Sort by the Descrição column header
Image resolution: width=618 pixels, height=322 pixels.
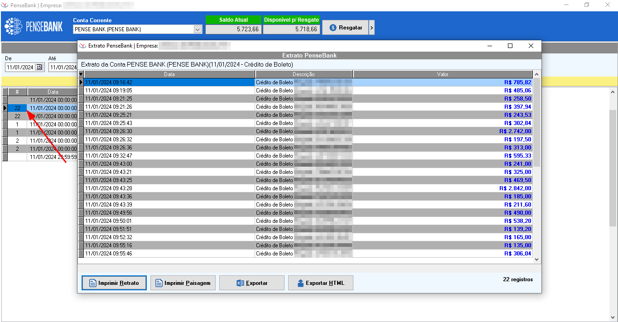pos(304,74)
